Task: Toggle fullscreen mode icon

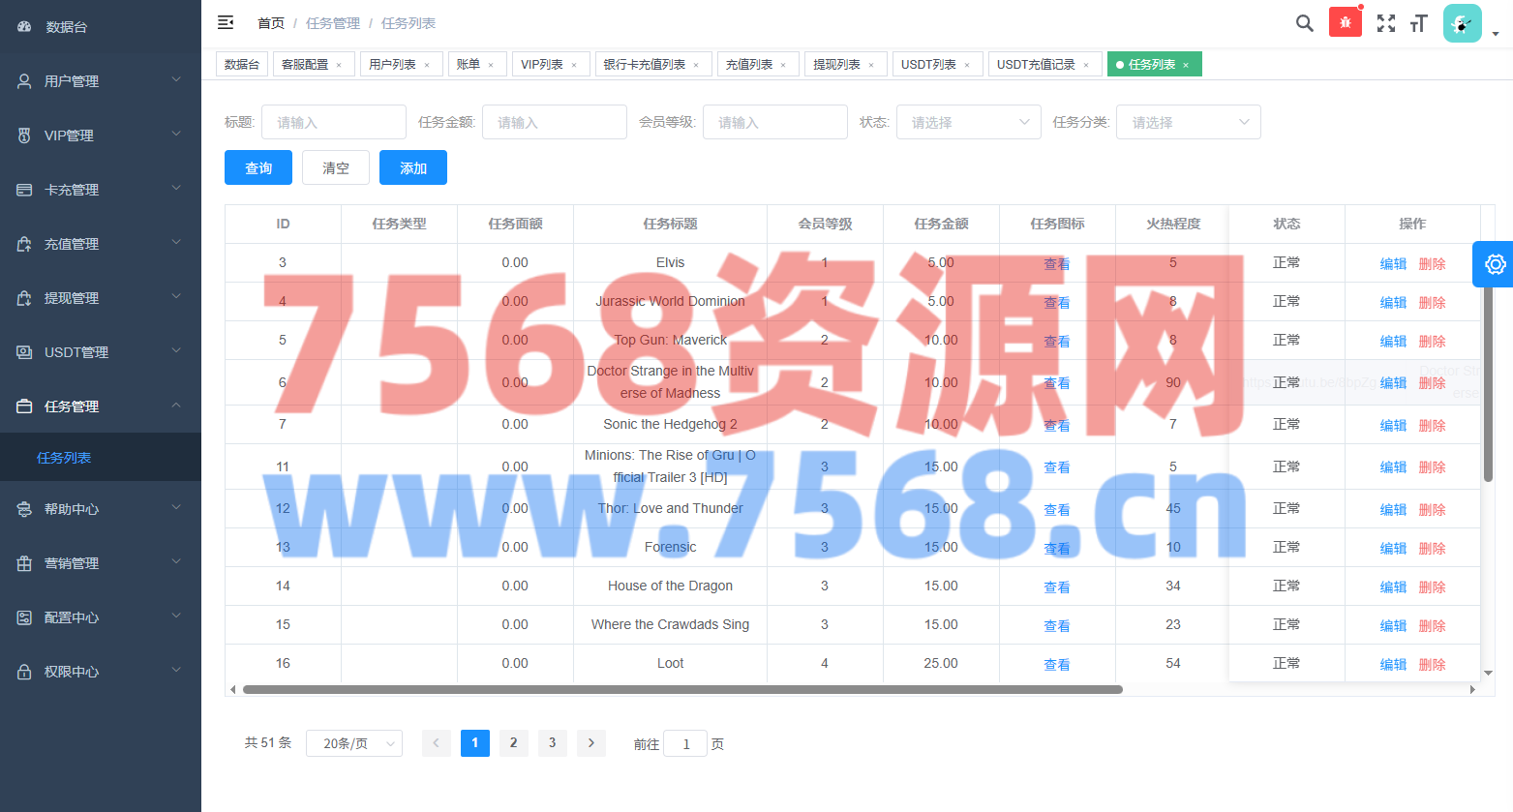Action: (1386, 23)
